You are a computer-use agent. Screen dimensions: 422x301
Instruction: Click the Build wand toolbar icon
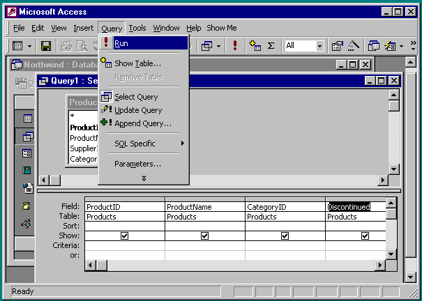click(x=354, y=46)
